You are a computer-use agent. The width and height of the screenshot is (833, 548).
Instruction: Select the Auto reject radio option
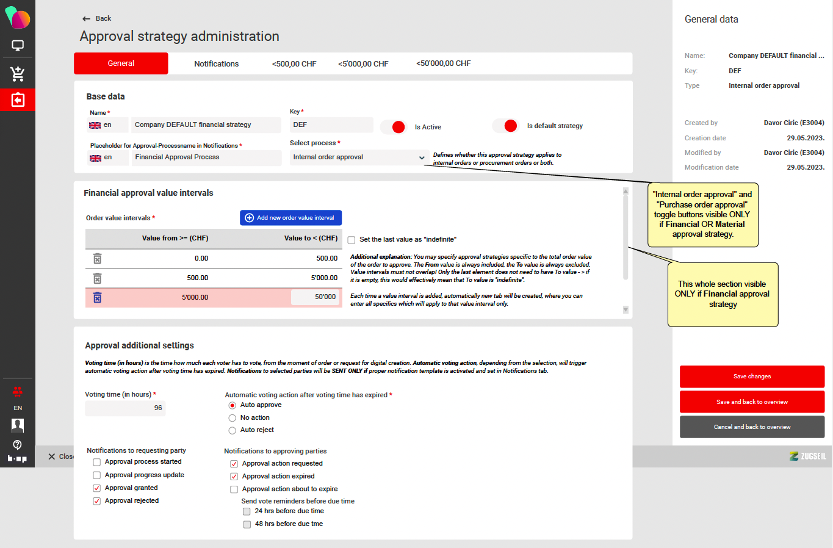click(x=233, y=430)
